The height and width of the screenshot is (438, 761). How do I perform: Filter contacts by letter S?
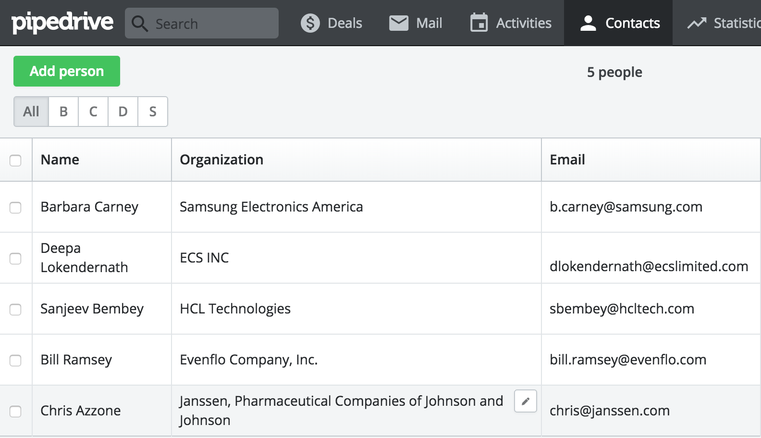point(153,112)
